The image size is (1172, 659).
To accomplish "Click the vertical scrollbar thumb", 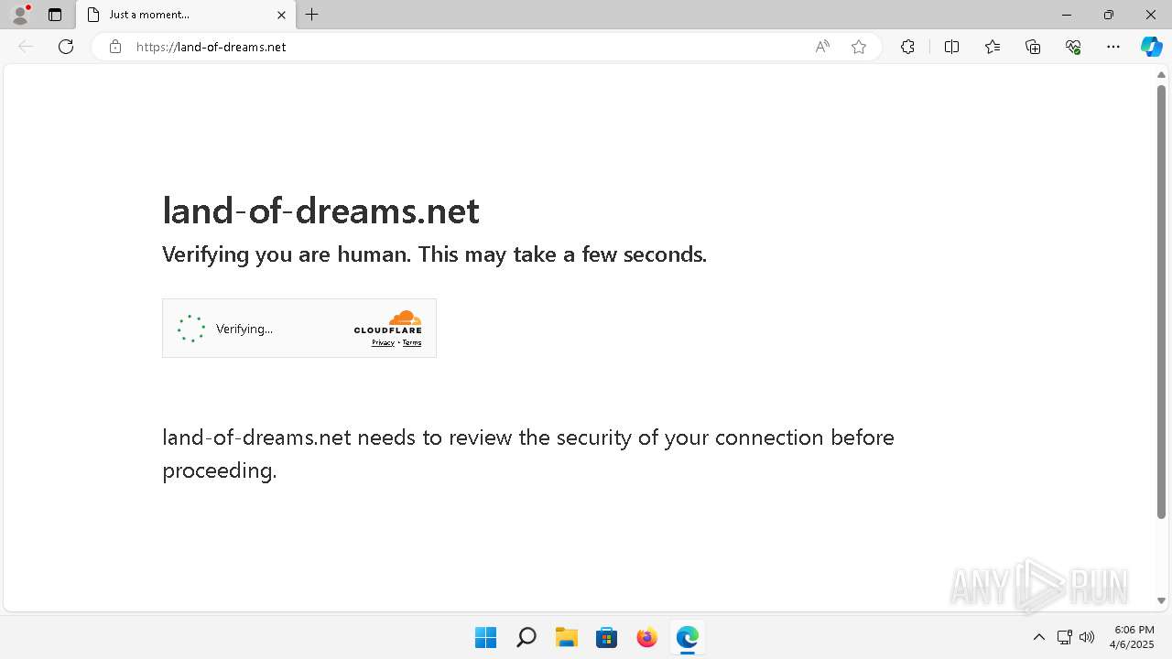I will pos(1161,302).
